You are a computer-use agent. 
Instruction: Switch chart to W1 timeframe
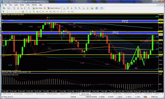click(69, 12)
